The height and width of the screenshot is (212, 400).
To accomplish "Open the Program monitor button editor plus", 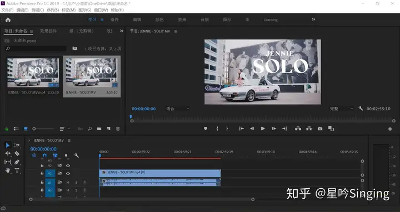I will pyautogui.click(x=390, y=129).
